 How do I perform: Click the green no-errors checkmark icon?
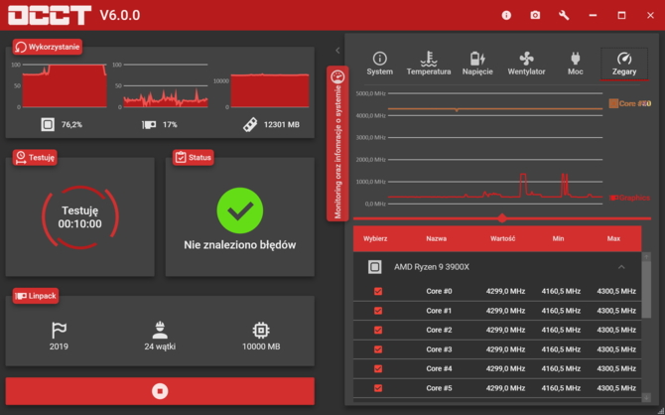(x=240, y=210)
